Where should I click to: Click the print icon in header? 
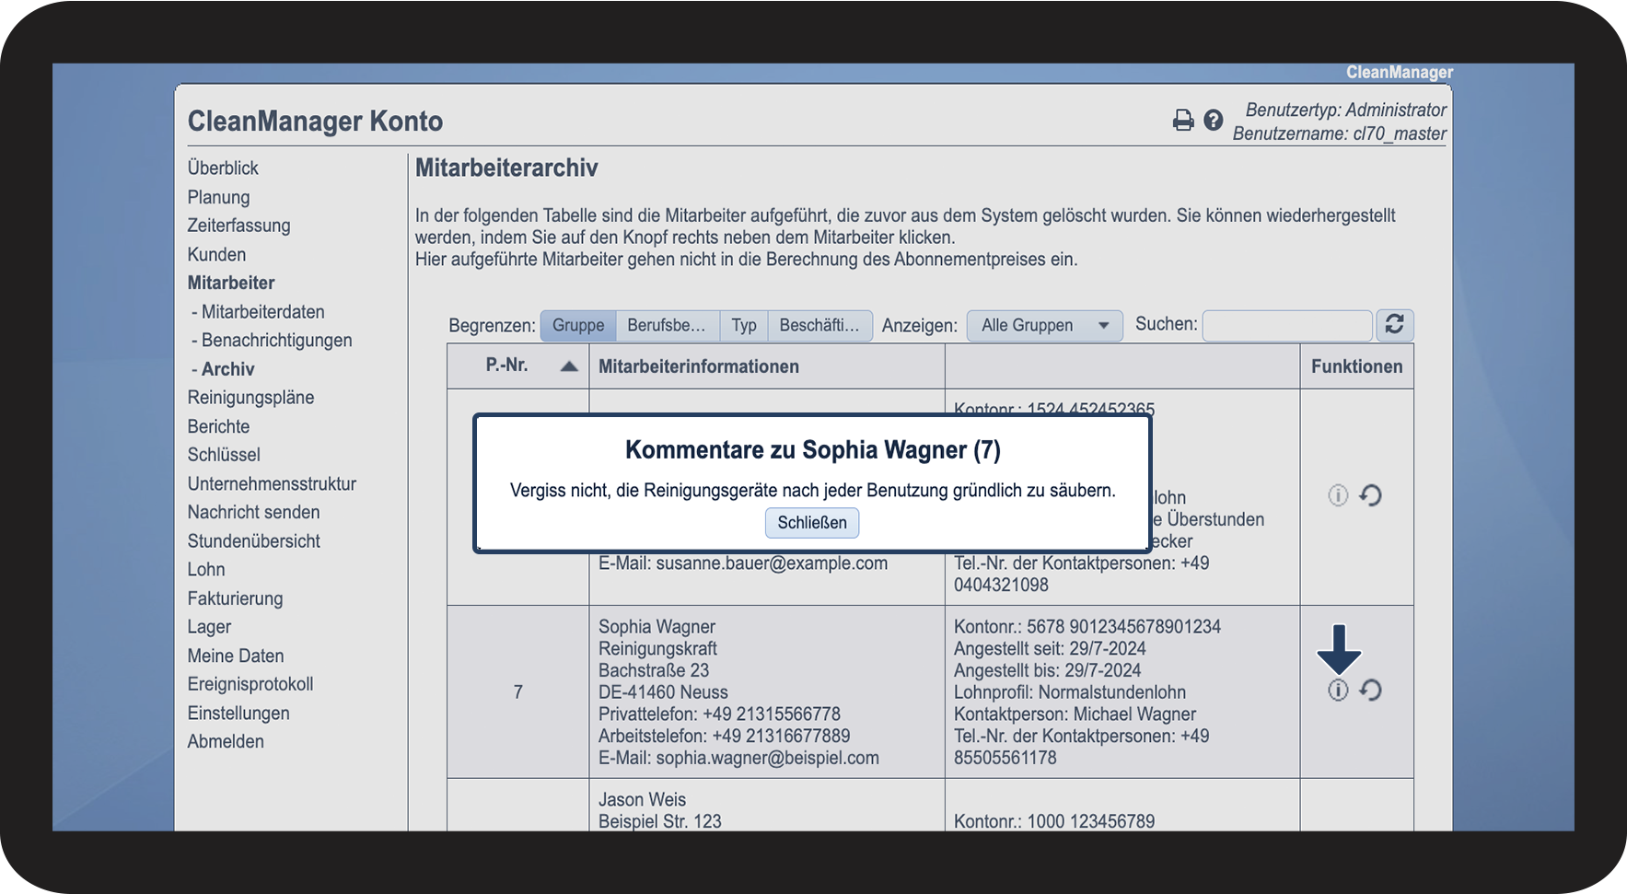1182,121
